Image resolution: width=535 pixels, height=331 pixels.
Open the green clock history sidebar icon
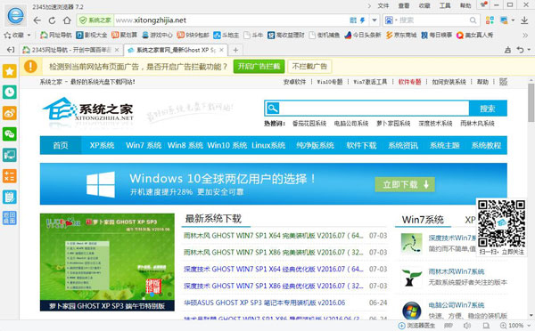[x=10, y=93]
